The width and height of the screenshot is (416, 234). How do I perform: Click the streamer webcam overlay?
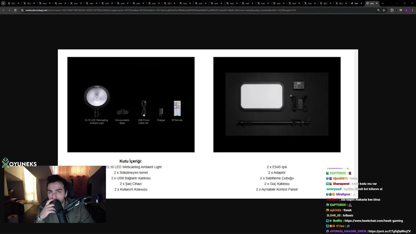point(55,194)
